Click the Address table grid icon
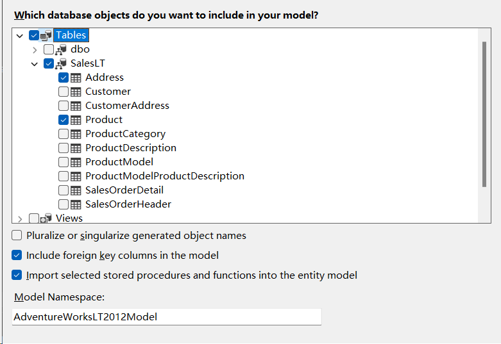This screenshot has height=344, width=501. pos(76,78)
